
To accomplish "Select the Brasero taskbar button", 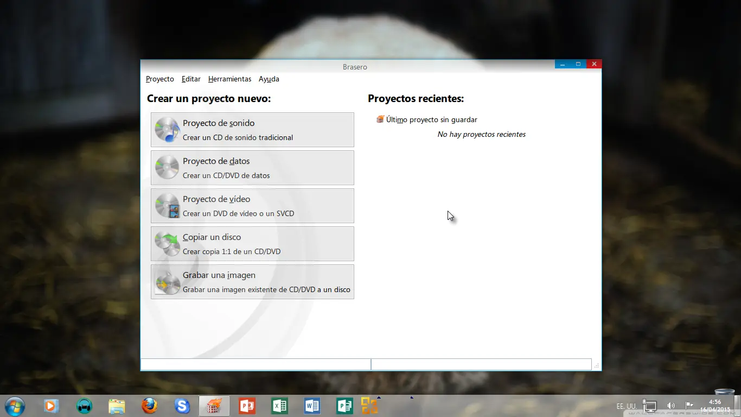I will click(x=214, y=406).
